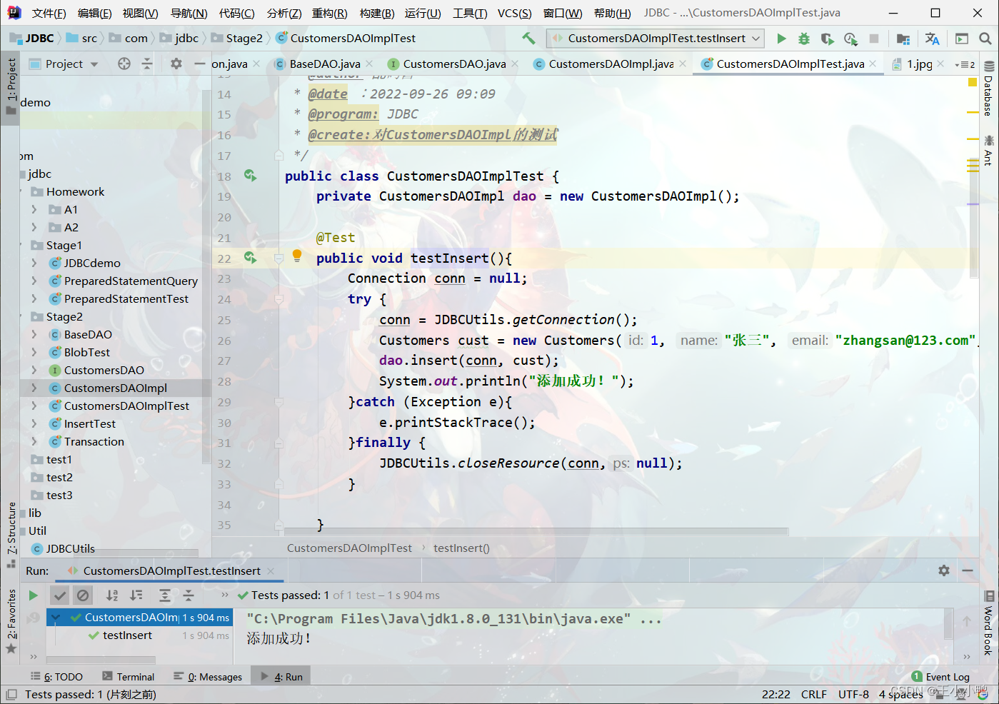Viewport: 999px width, 704px height.
Task: Select PreparedStatementQuery in project tree
Action: [x=131, y=281]
